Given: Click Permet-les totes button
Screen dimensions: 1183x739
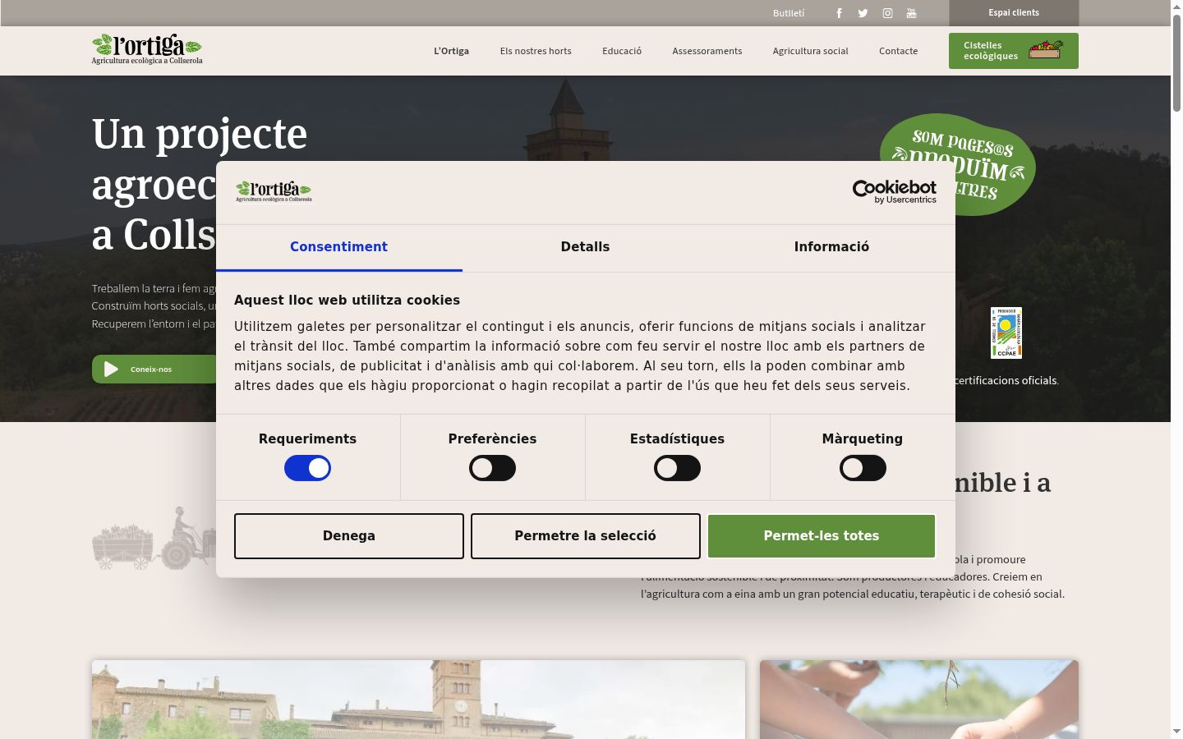Looking at the screenshot, I should click(822, 536).
